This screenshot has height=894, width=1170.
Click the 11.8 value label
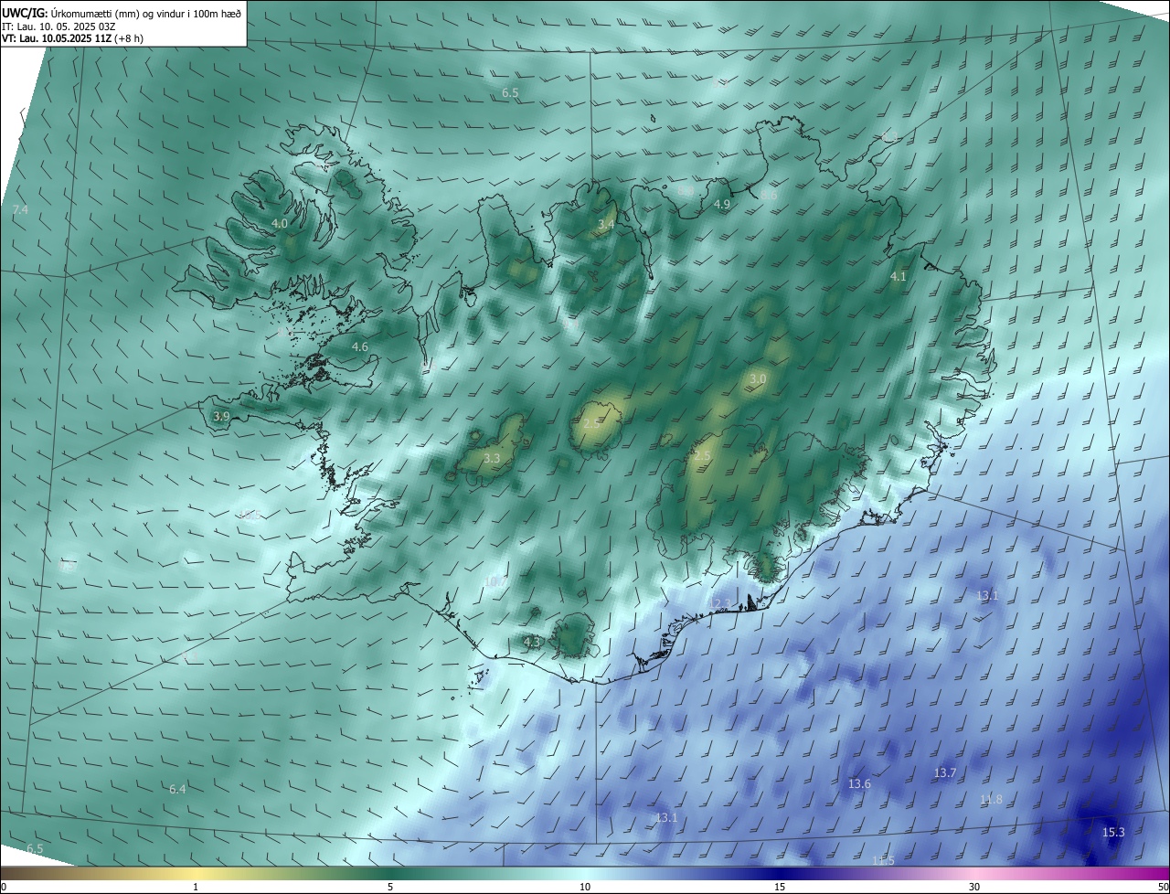pyautogui.click(x=991, y=800)
